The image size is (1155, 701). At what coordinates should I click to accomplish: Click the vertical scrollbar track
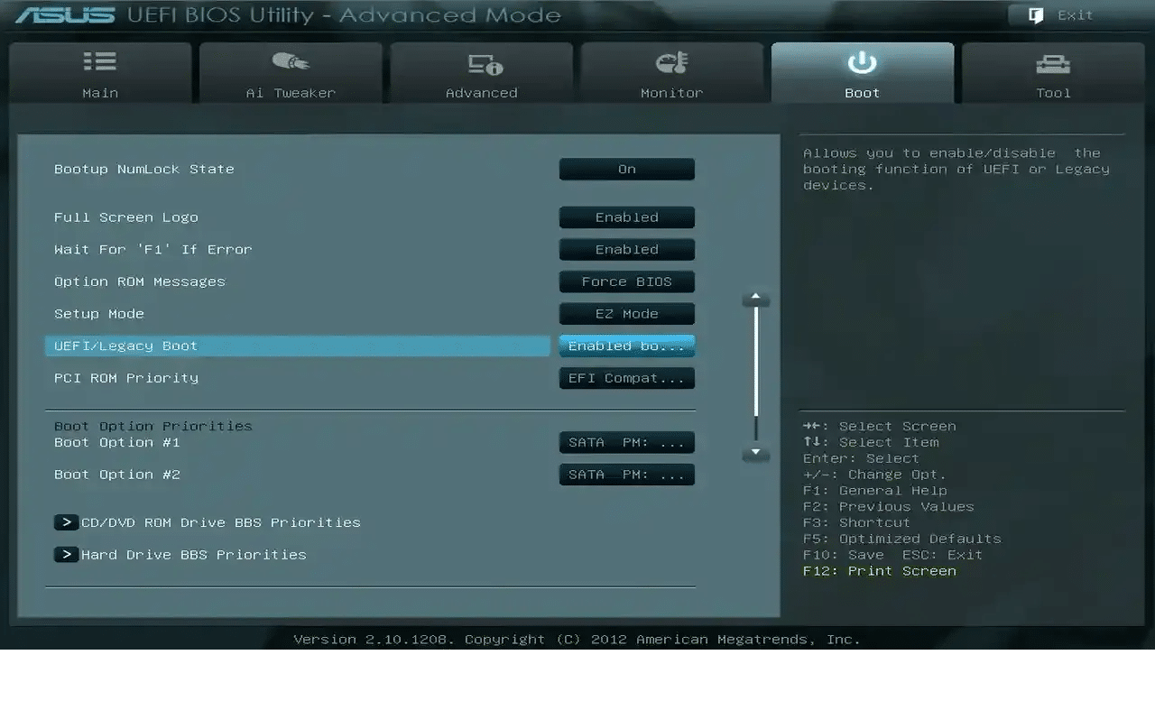(755, 374)
